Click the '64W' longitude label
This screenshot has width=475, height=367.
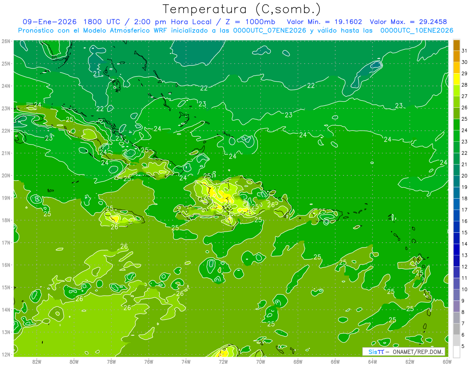(372, 361)
